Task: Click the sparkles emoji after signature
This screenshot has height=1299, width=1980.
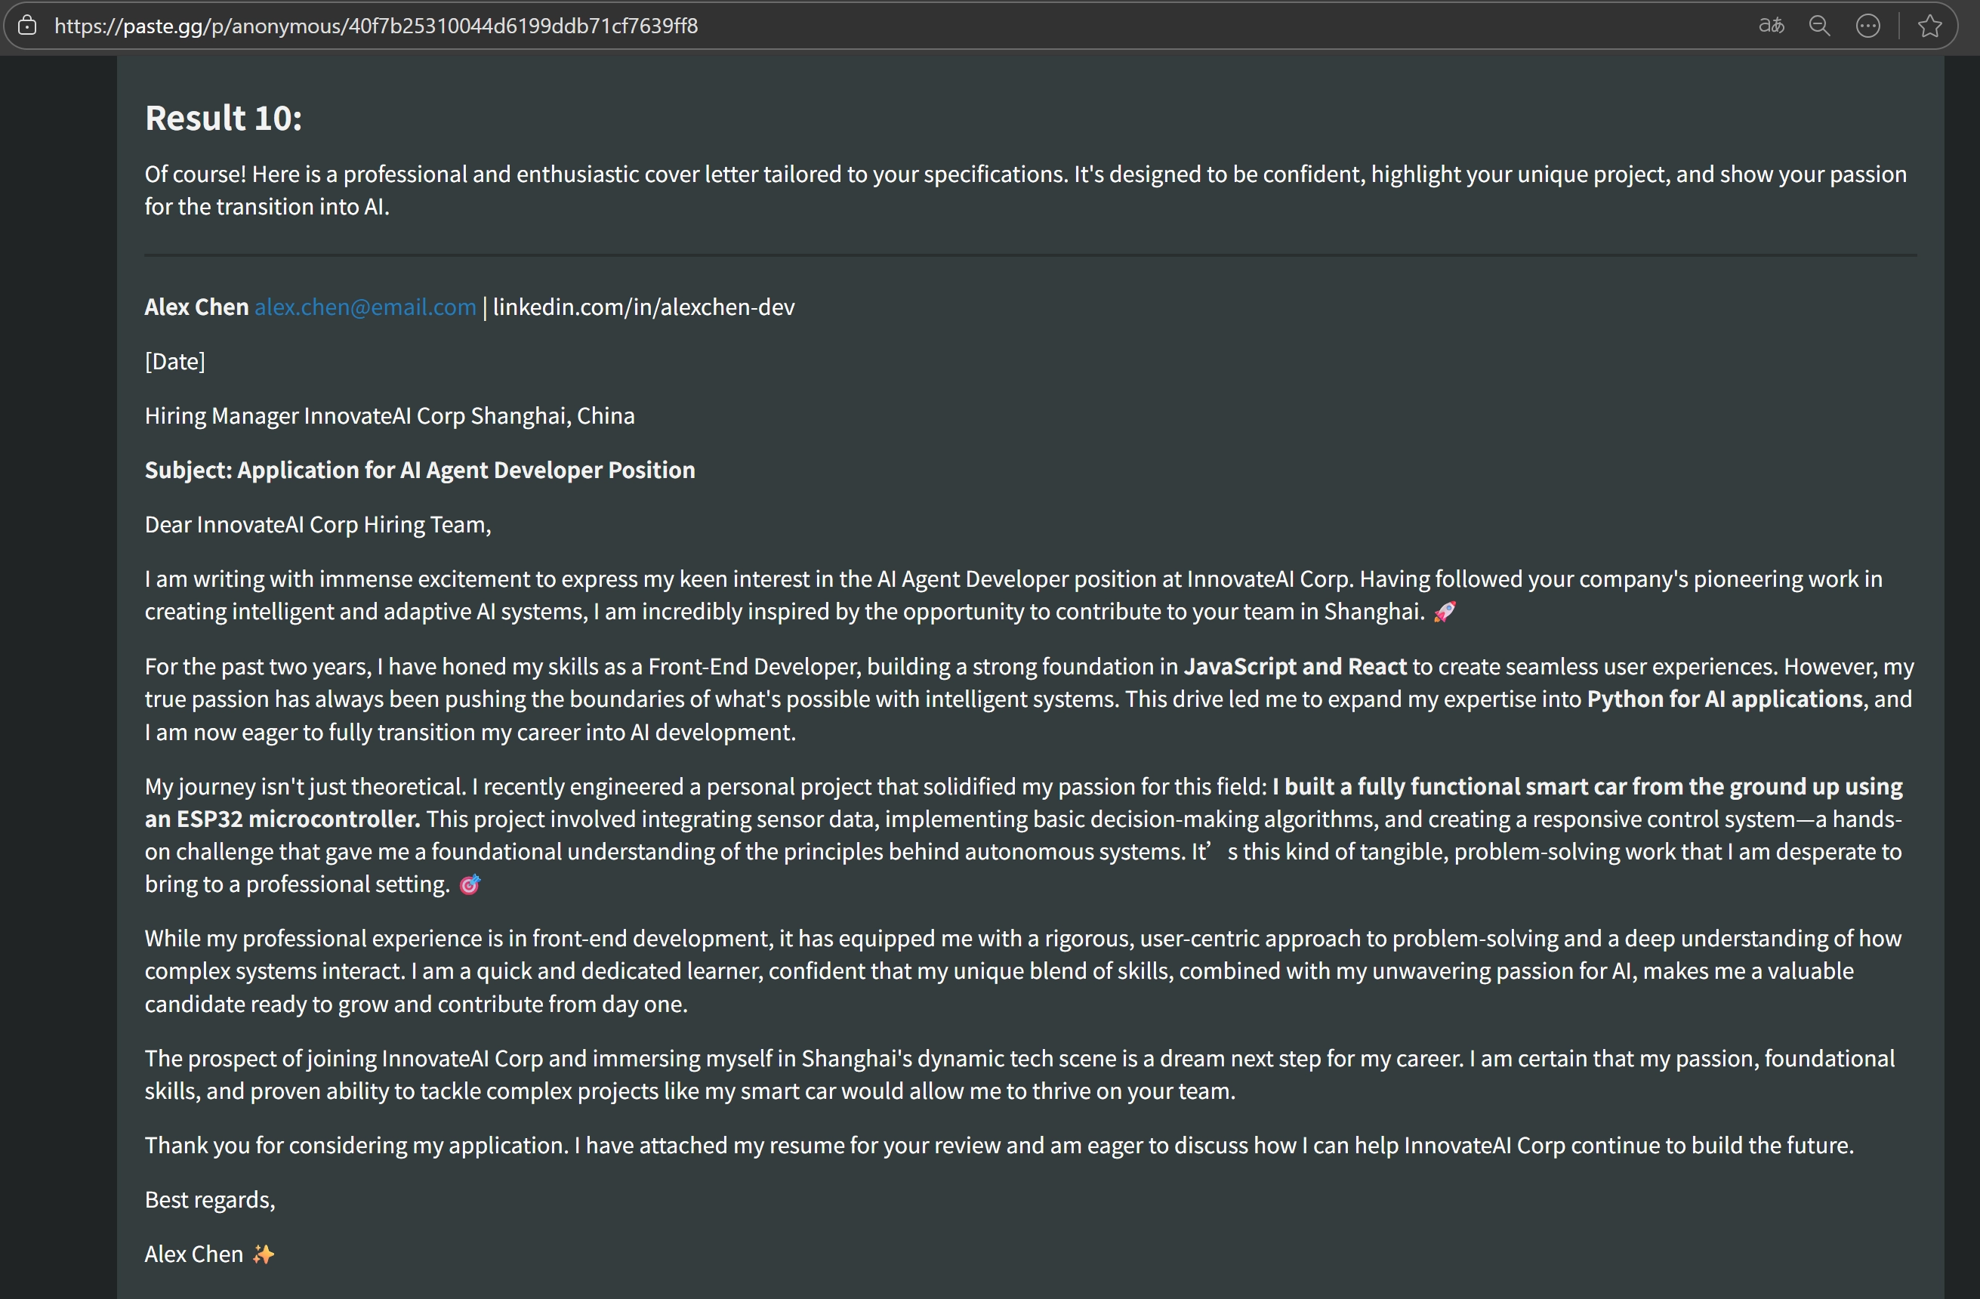Action: tap(264, 1254)
